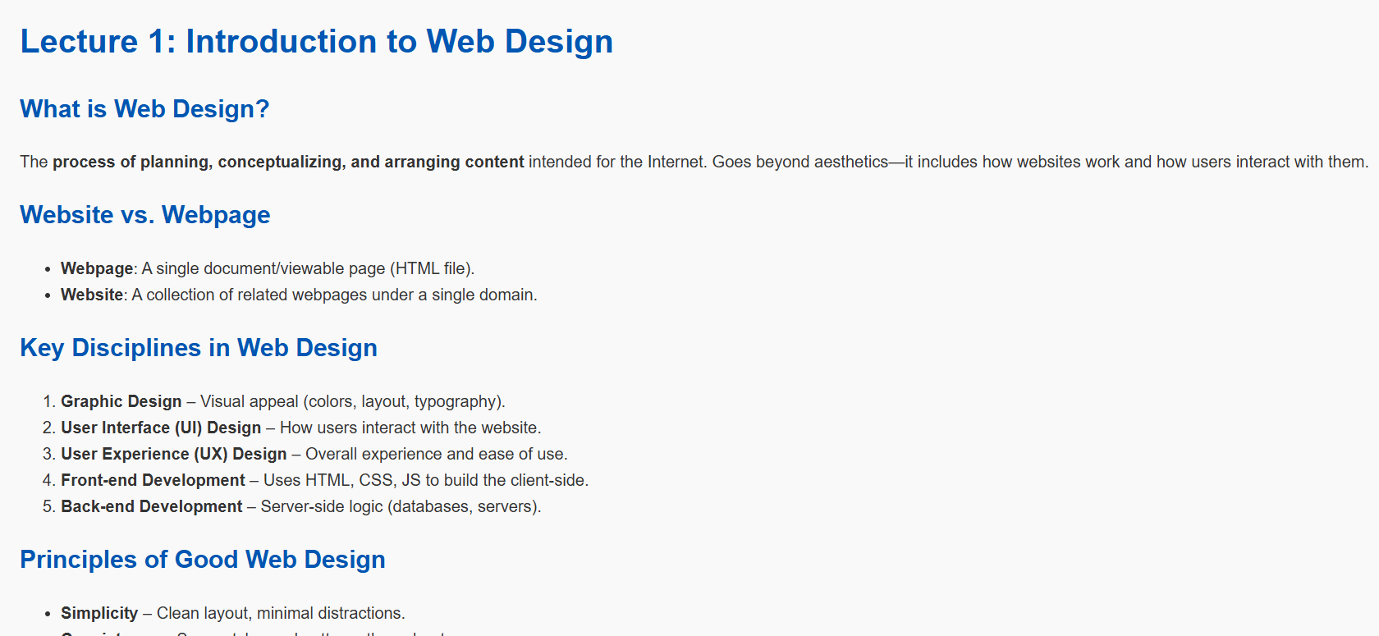Click the "User Interface (UI) Design" list item
Viewport: 1379px width, 636px height.
click(161, 428)
